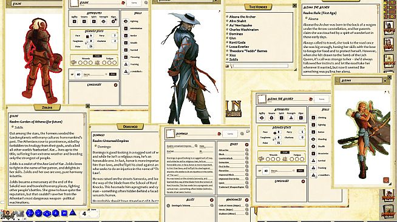
Task: Roll Aleana's Agility attribute die
Action: (x=262, y=118)
